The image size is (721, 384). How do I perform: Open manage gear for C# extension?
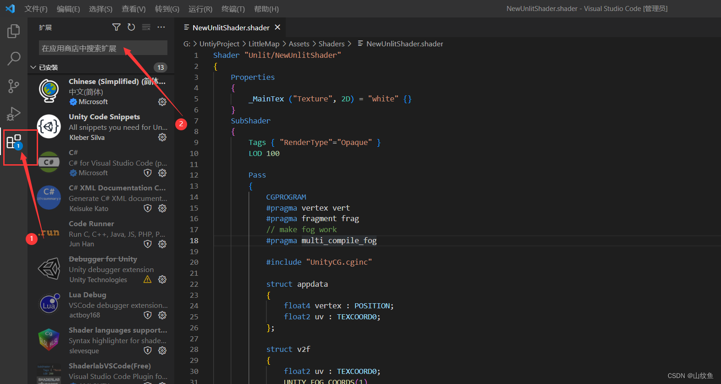click(162, 173)
